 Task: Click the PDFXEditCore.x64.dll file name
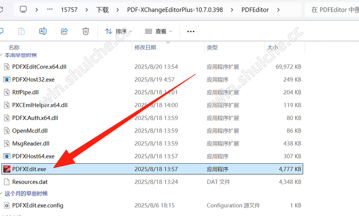point(39,67)
